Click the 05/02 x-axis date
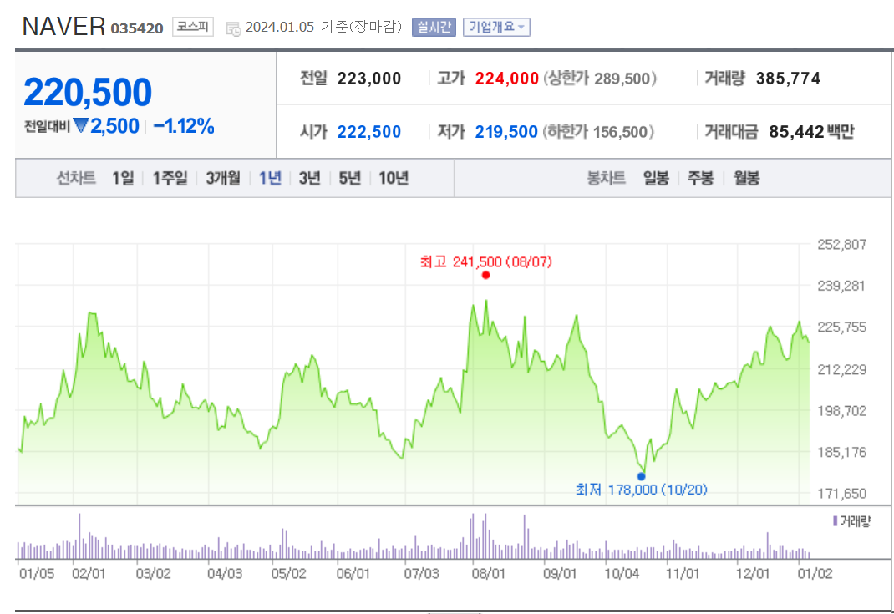This screenshot has height=614, width=894. click(288, 574)
